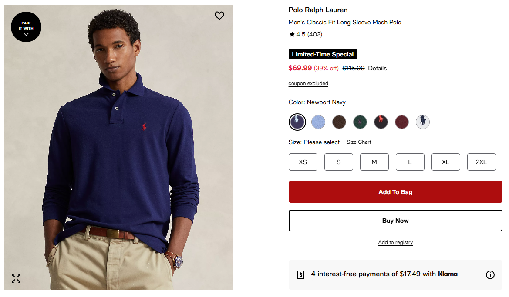
Task: Choose the dark green color swatch
Action: (360, 122)
